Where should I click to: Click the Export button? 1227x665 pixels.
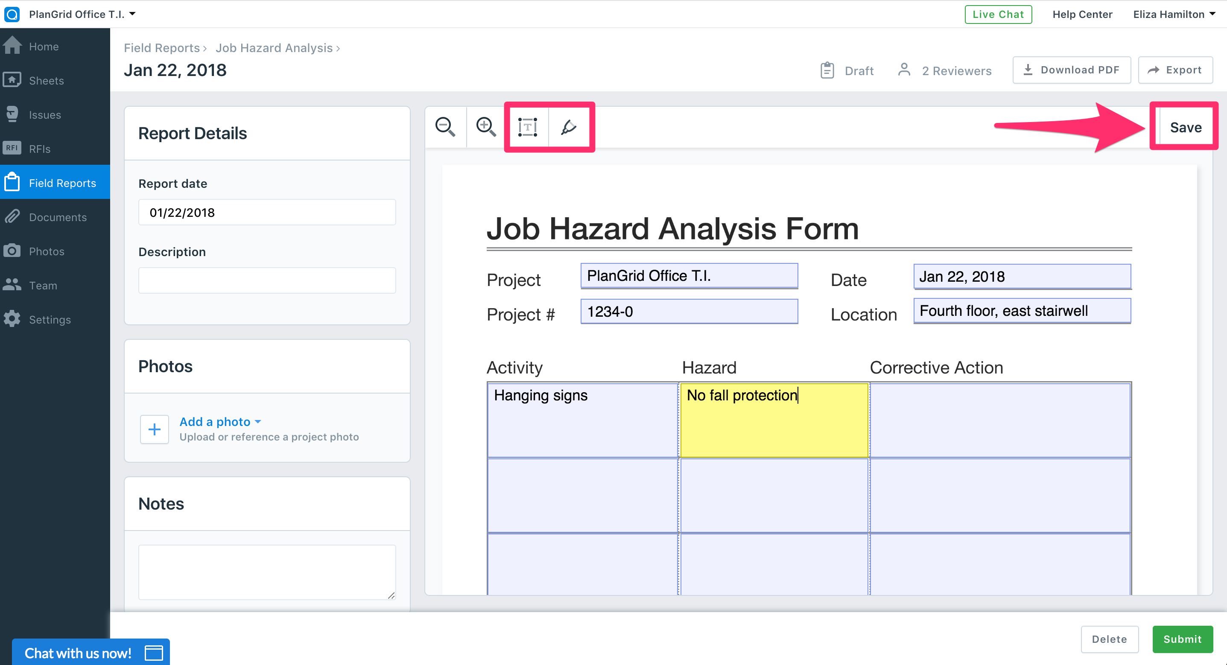coord(1175,70)
